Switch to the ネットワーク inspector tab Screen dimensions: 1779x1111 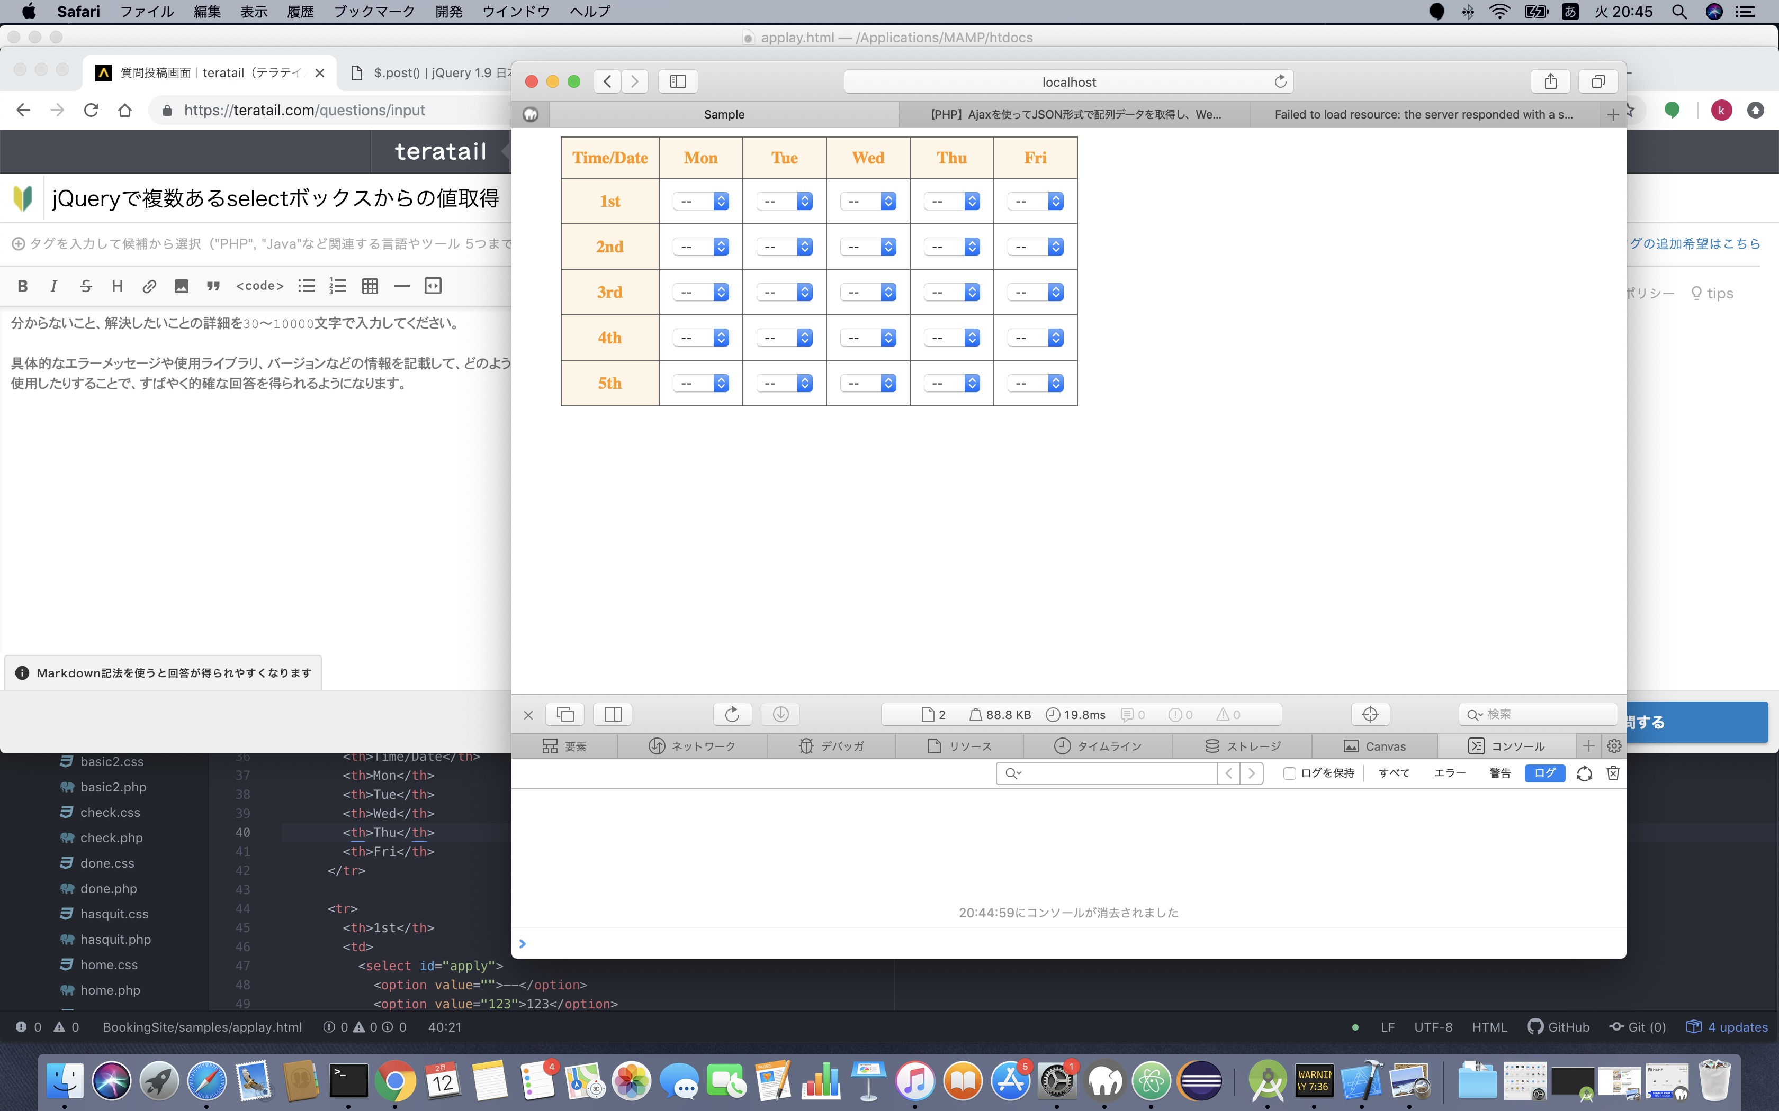[692, 746]
